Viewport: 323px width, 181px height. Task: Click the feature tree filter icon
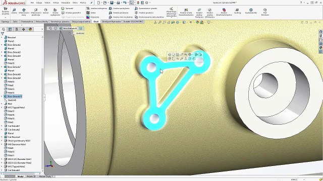[3, 34]
